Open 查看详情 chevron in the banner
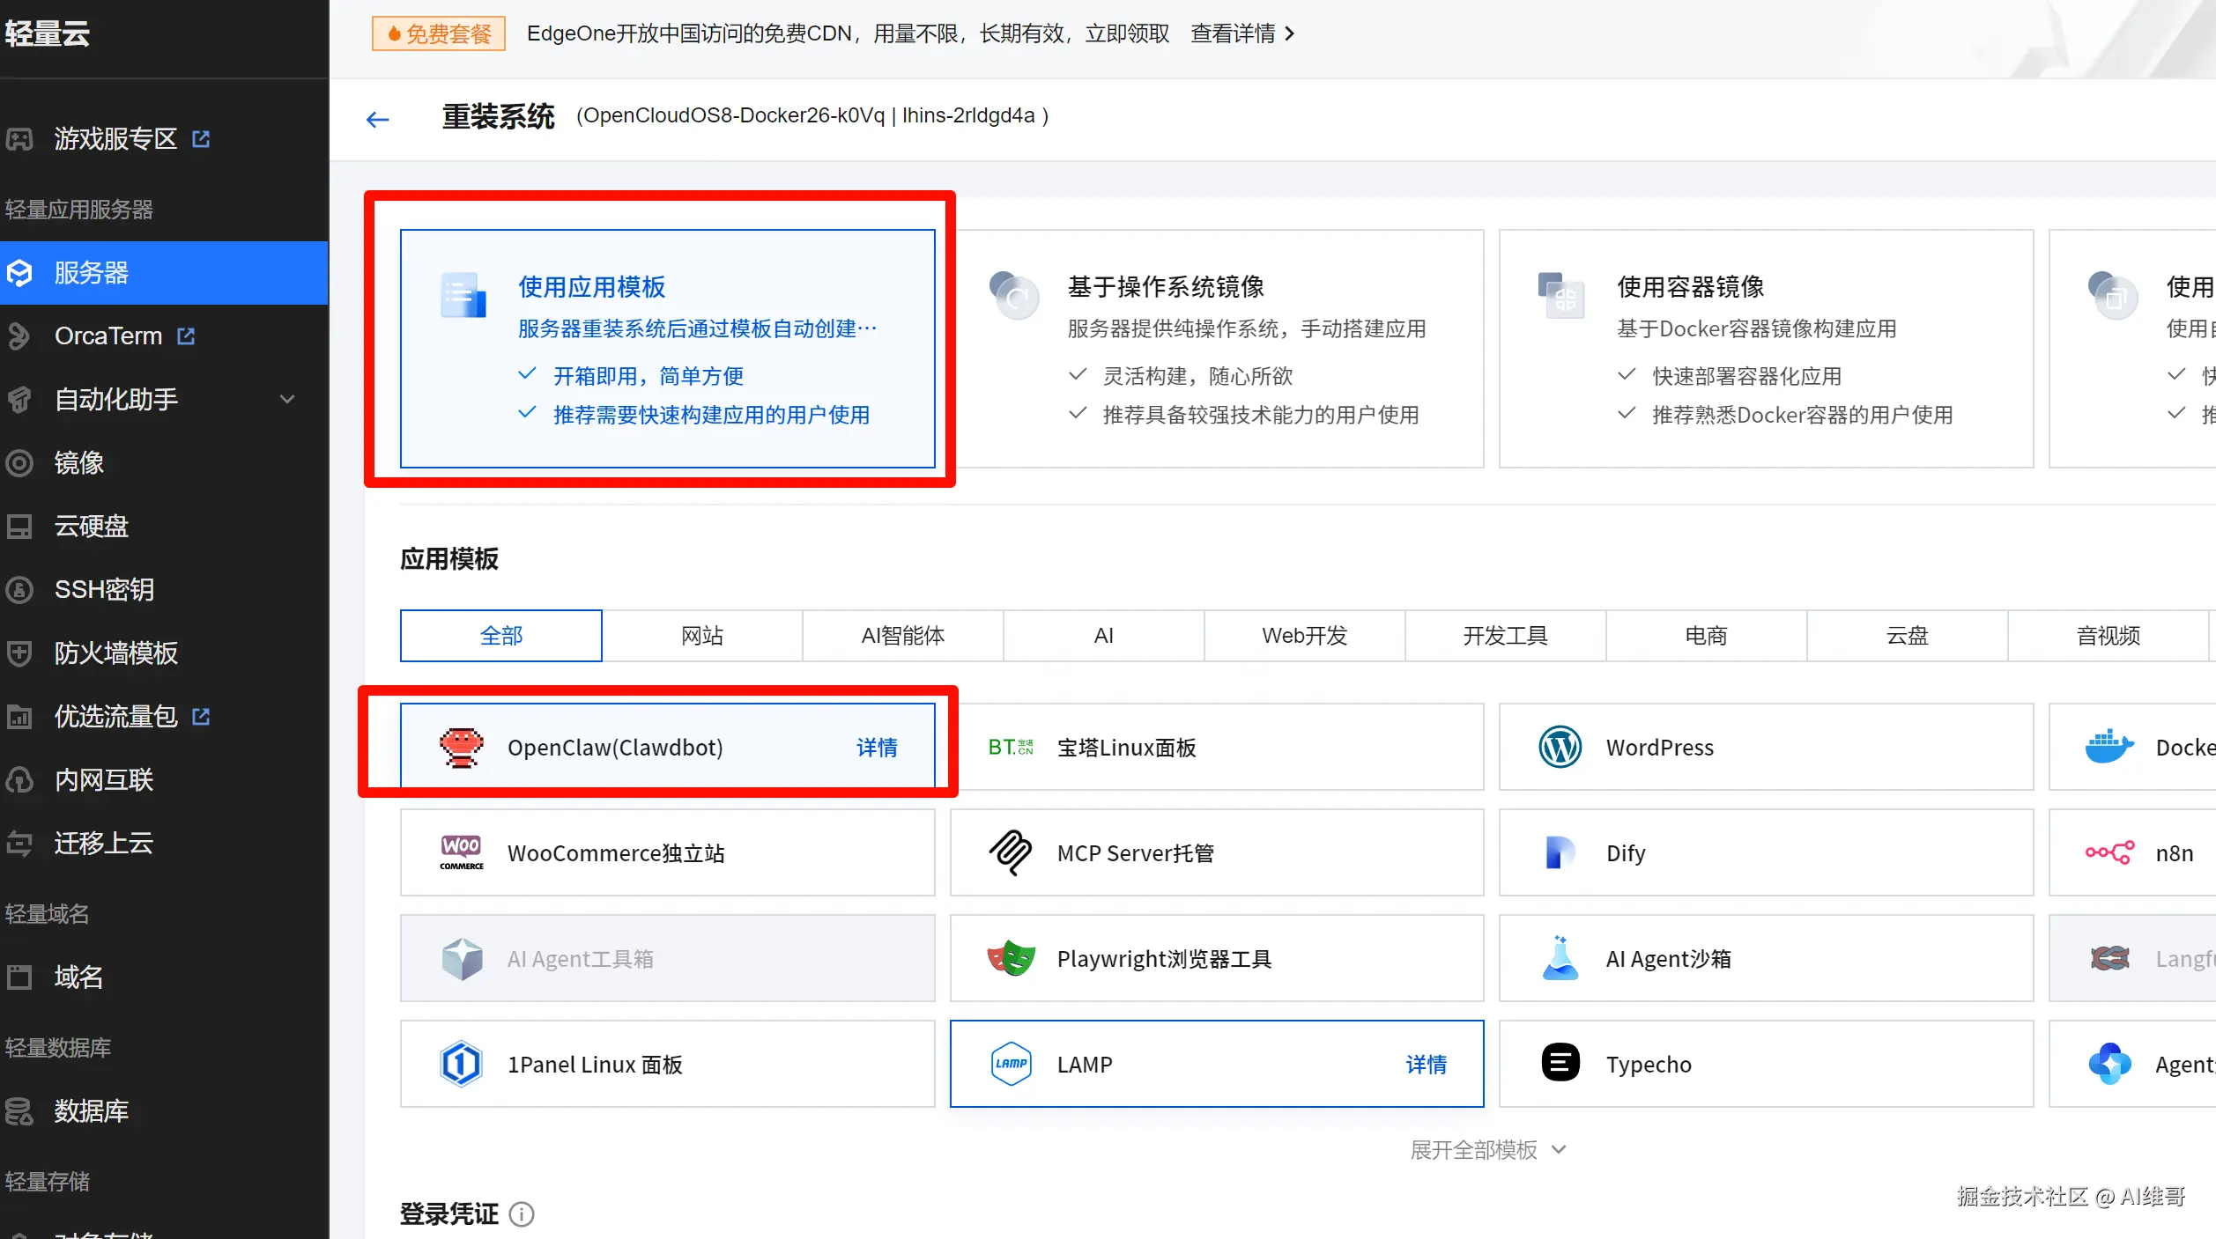This screenshot has height=1239, width=2216. [1290, 33]
